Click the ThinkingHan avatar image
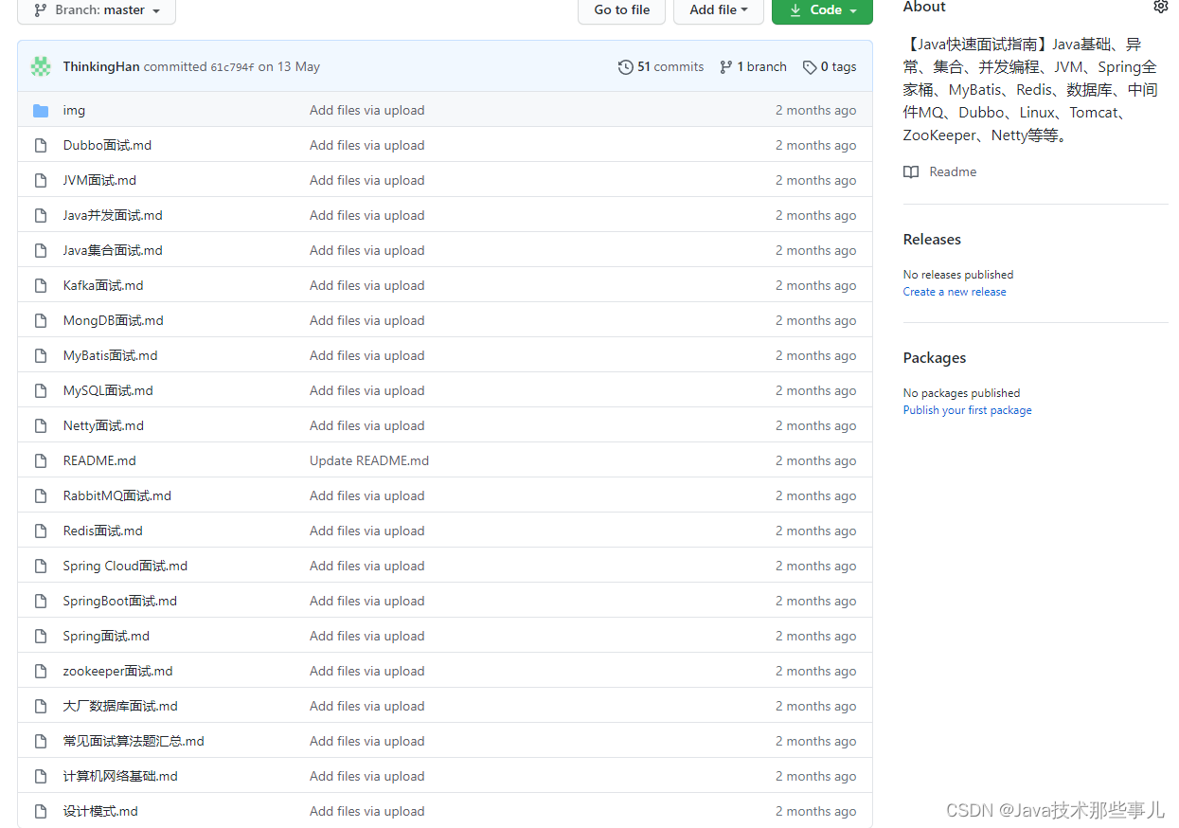The image size is (1179, 828). (x=41, y=66)
